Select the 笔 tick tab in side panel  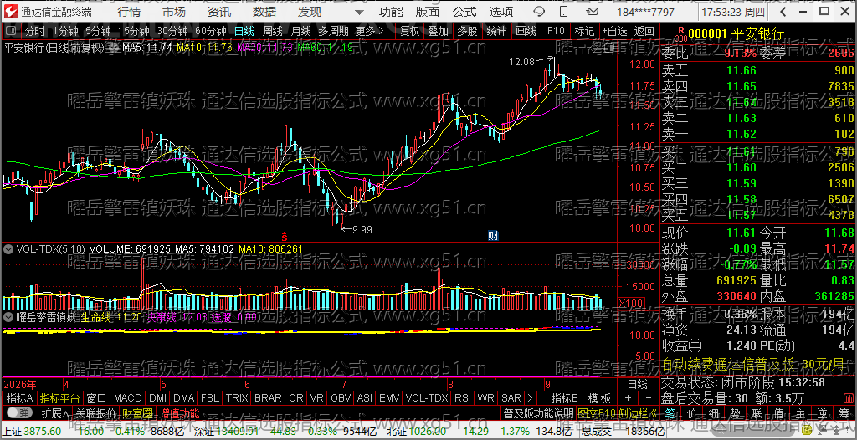click(x=671, y=412)
